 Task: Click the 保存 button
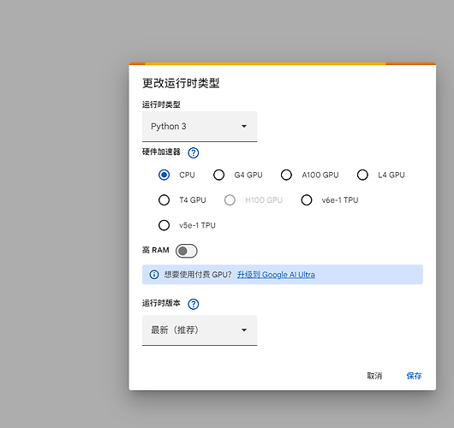coord(414,376)
